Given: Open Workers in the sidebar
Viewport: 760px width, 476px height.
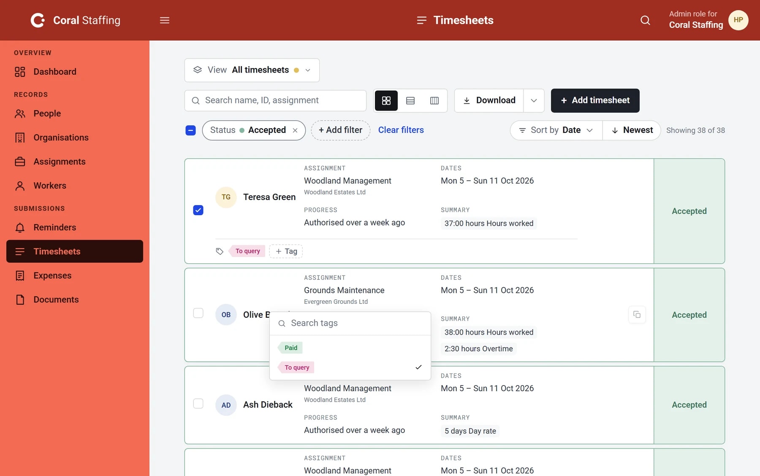Looking at the screenshot, I should [75, 186].
